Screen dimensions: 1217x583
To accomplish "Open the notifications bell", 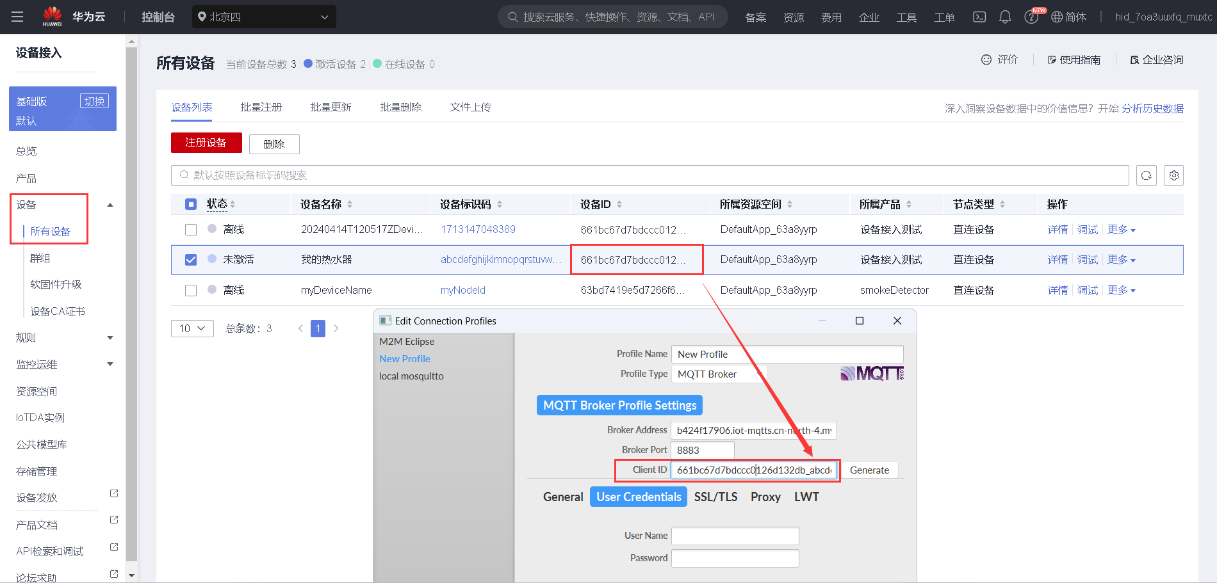I will [x=1005, y=17].
